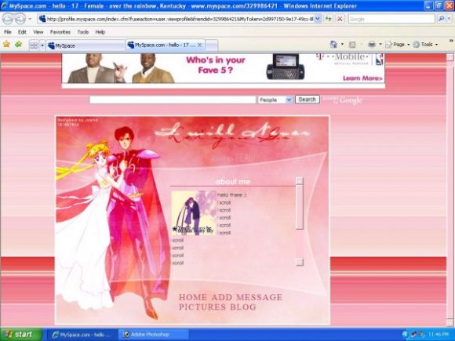Image resolution: width=455 pixels, height=341 pixels.
Task: Open the Tools dropdown in command bar
Action: [x=425, y=45]
